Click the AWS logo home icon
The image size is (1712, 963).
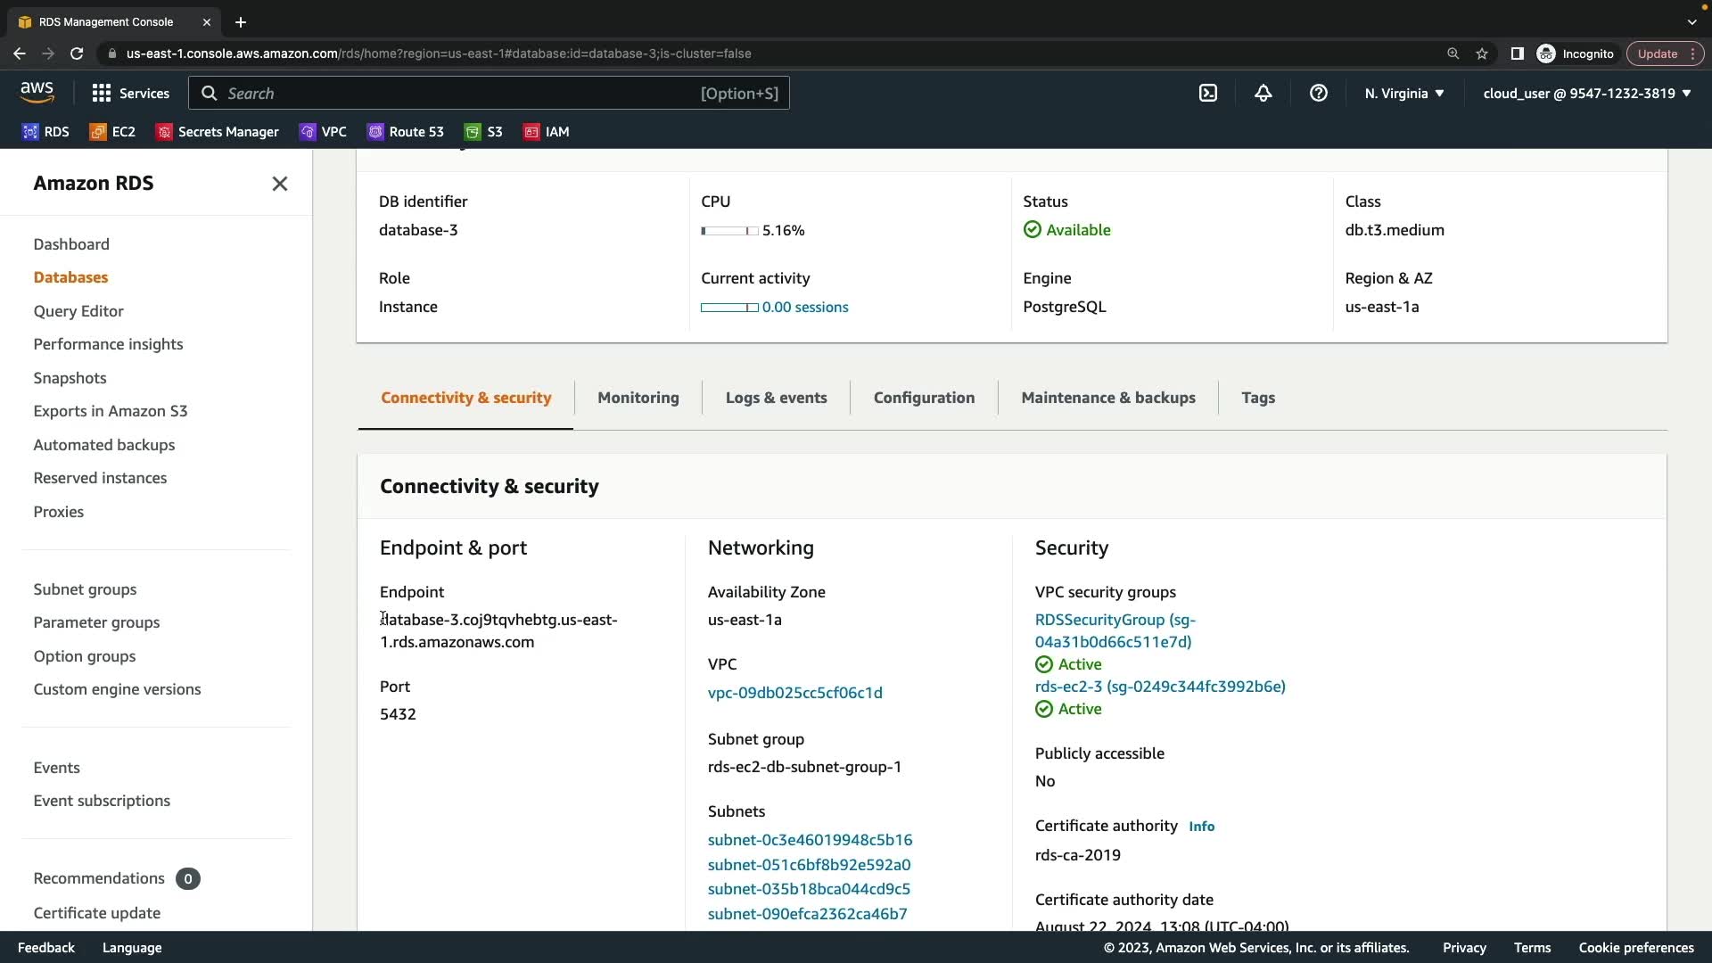pyautogui.click(x=37, y=92)
